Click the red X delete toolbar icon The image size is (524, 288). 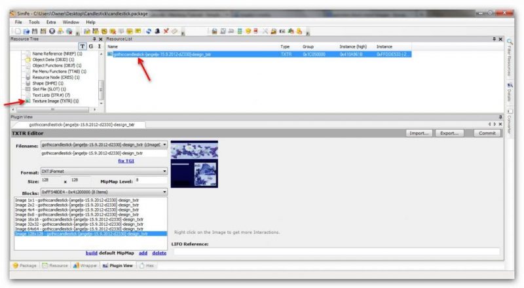click(166, 31)
